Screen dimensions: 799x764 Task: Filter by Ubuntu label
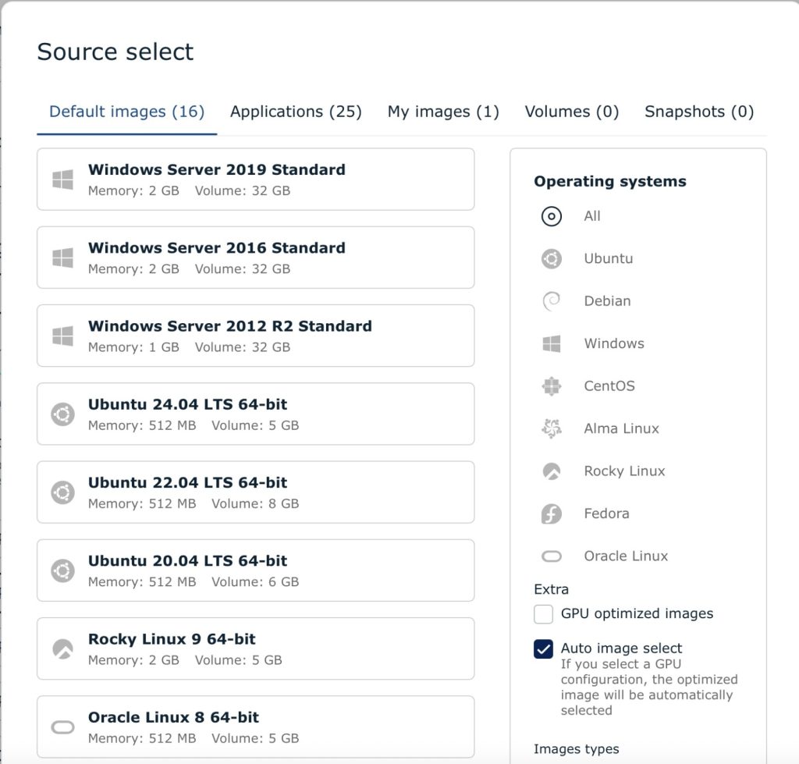[x=609, y=258]
